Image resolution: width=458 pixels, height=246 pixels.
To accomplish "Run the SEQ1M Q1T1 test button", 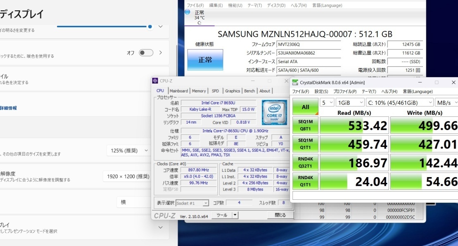I will coord(306,144).
